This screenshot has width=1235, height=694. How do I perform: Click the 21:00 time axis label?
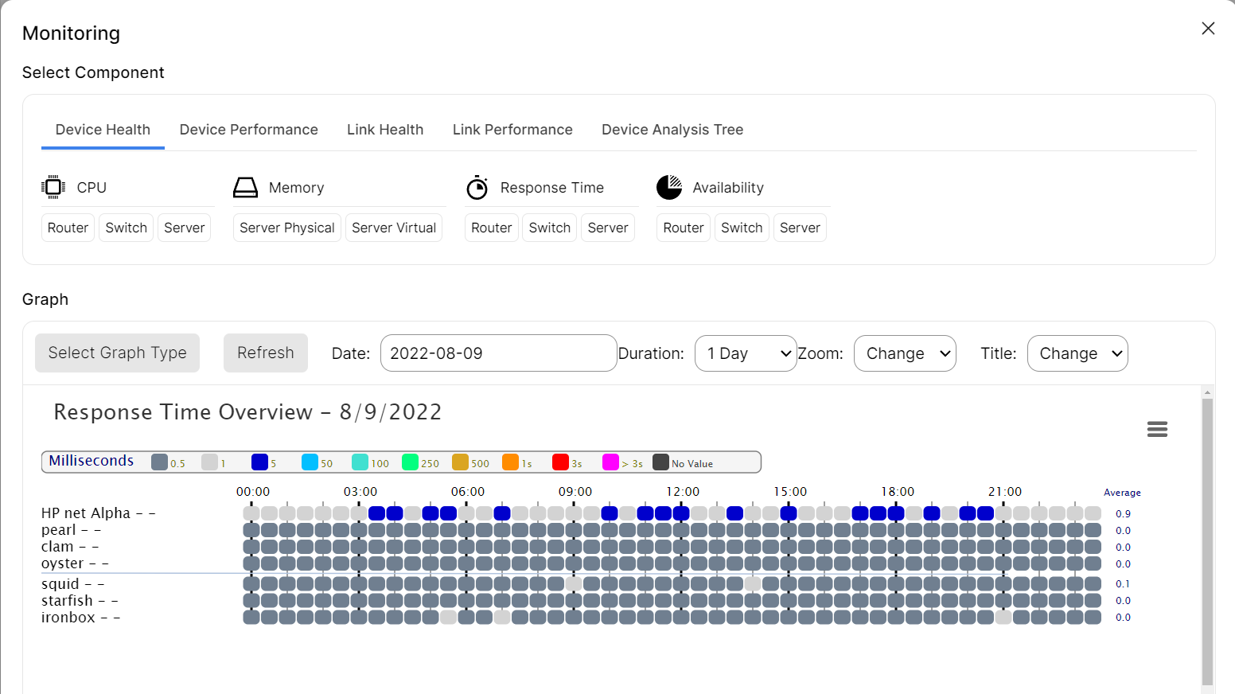[1005, 492]
